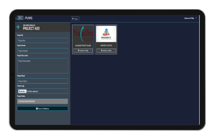Viewport: 215px width, 139px height.
Task: Click the Naladhu Private Island title
Action: (x=83, y=45)
